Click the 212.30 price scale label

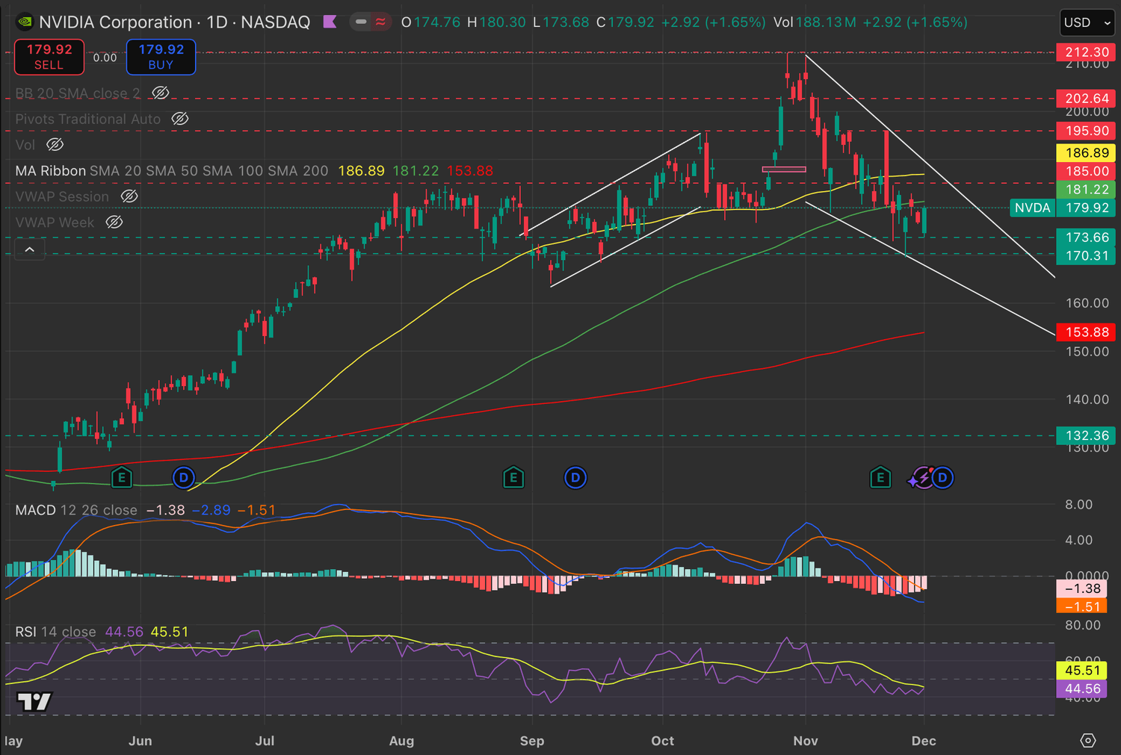[x=1087, y=52]
